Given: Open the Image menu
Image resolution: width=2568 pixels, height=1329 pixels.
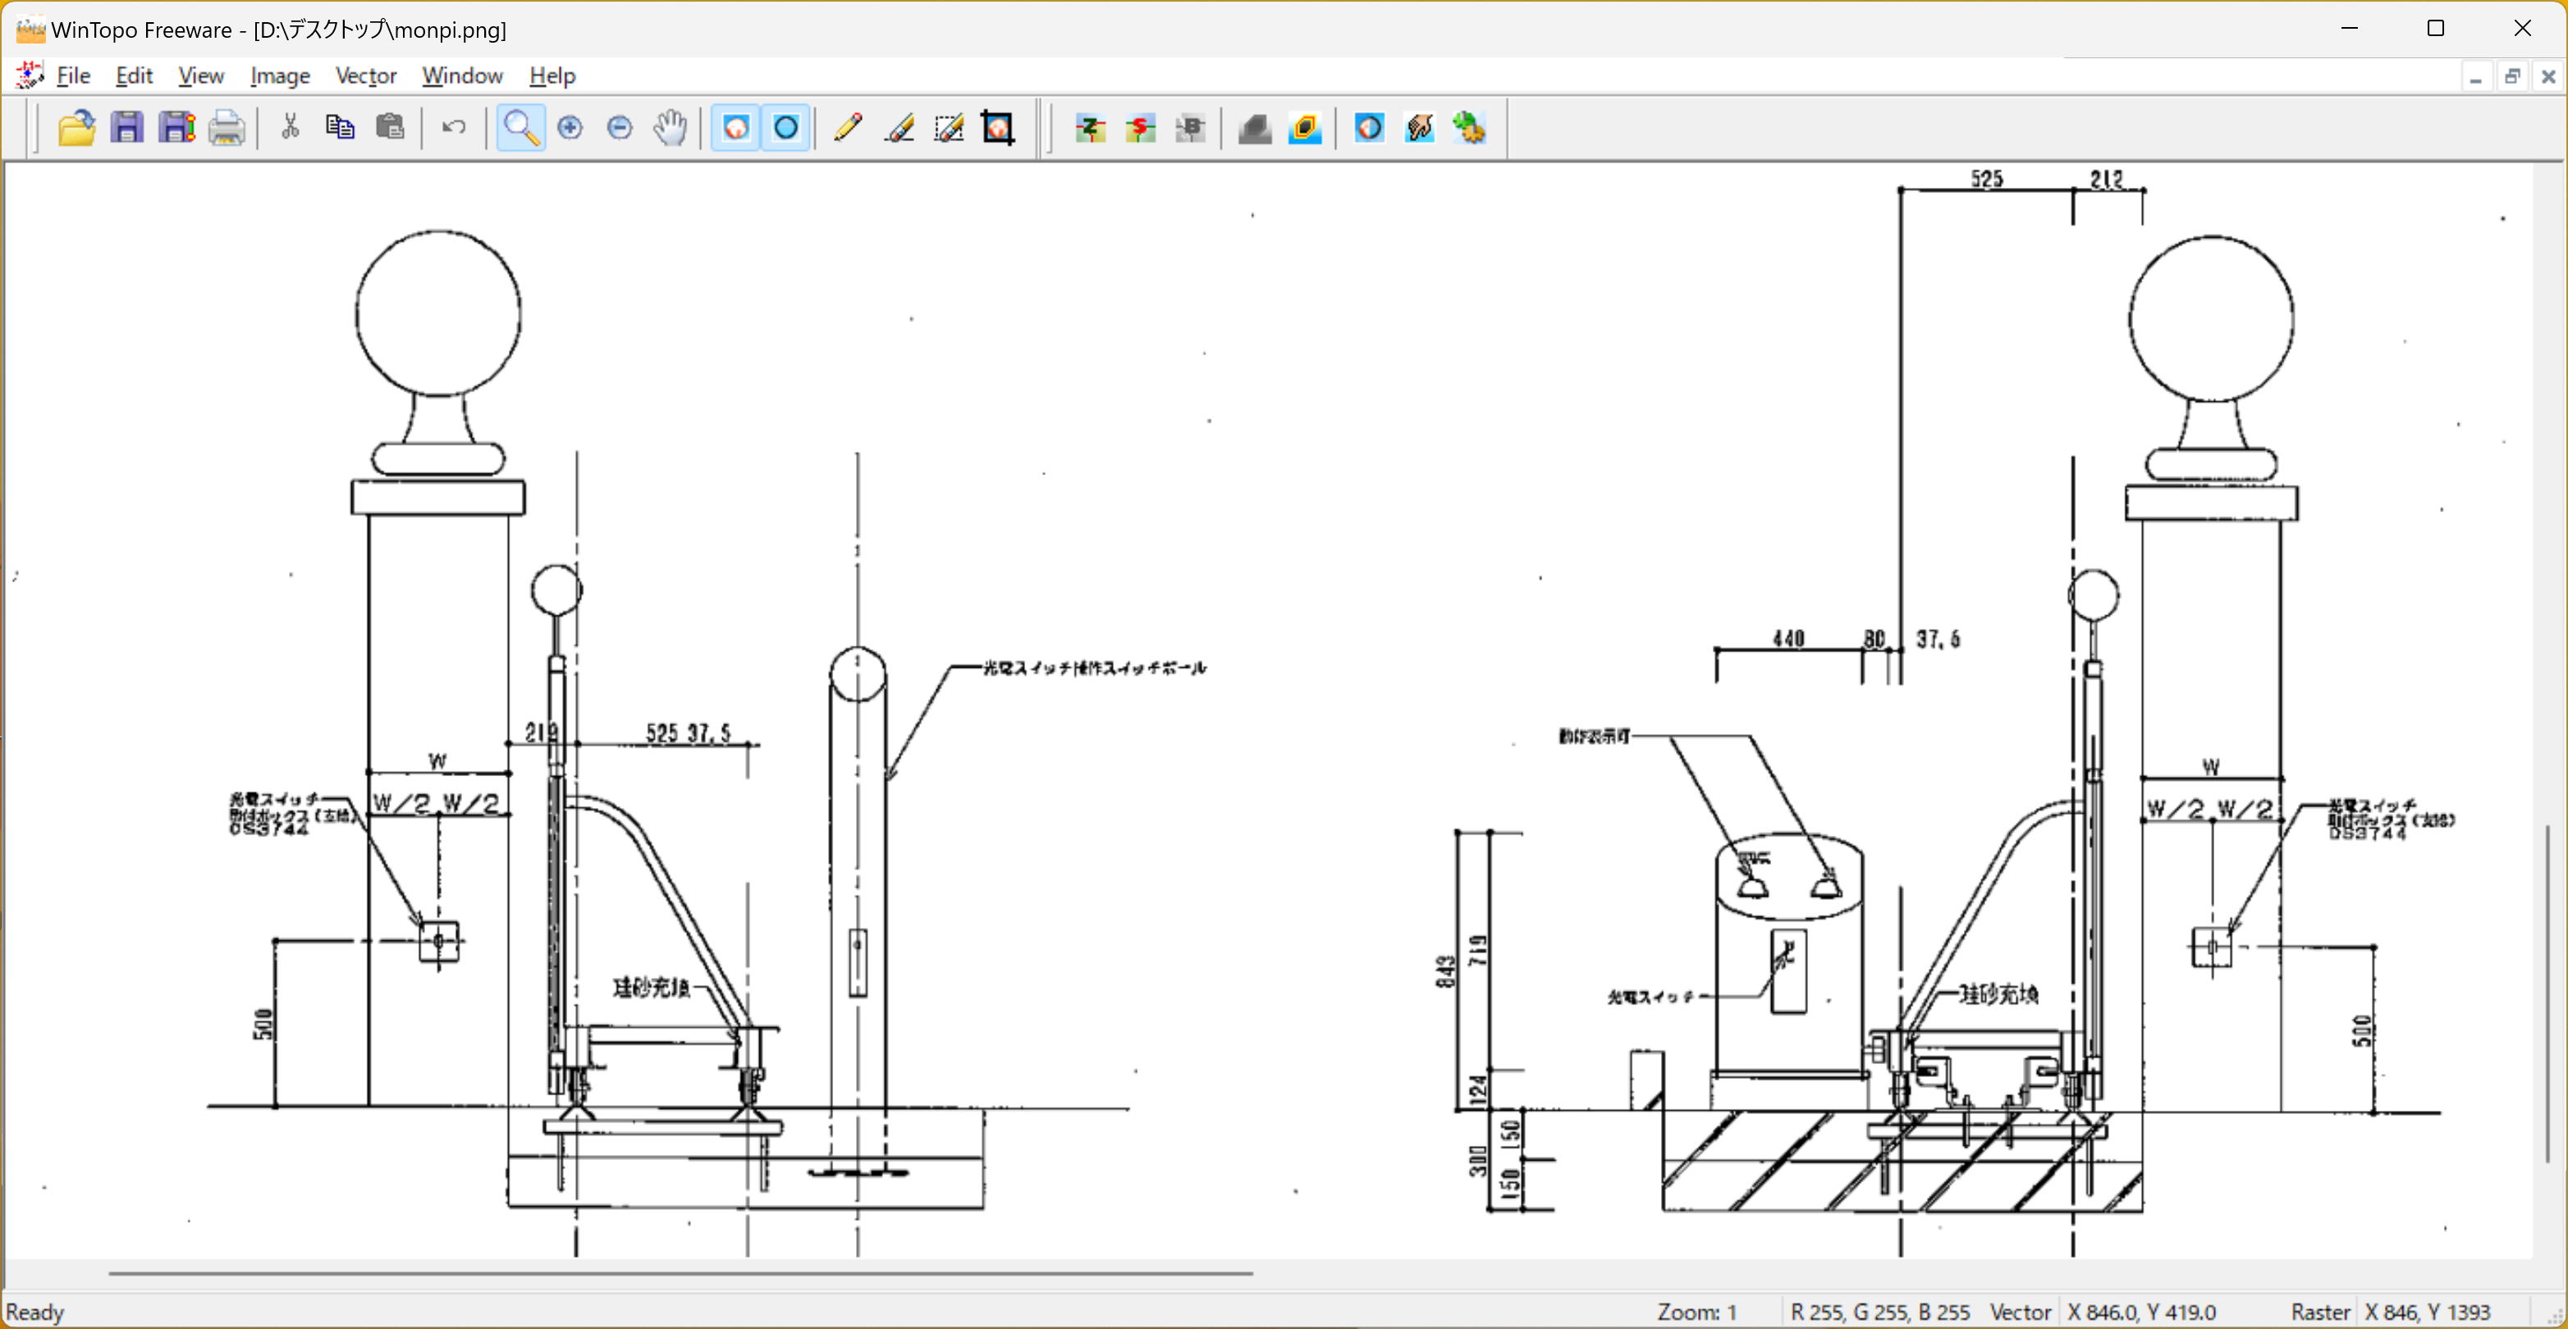Looking at the screenshot, I should [279, 75].
